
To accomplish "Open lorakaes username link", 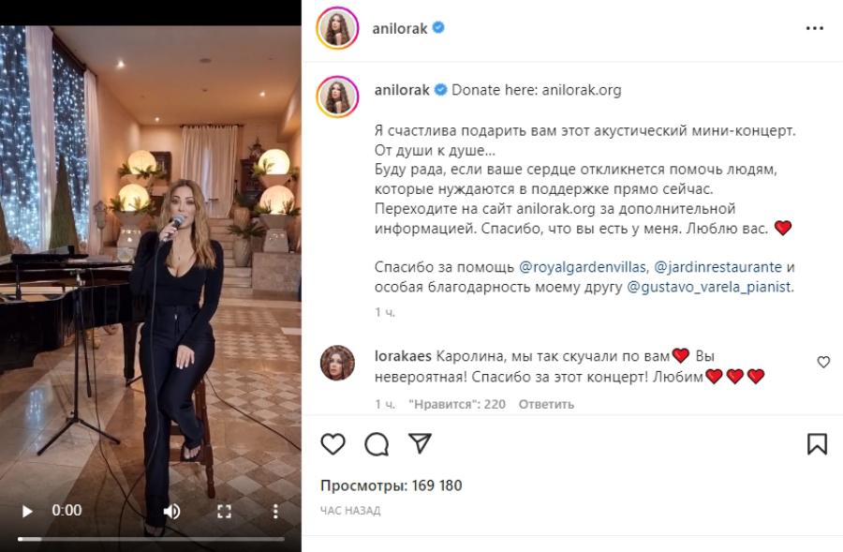I will pos(403,356).
